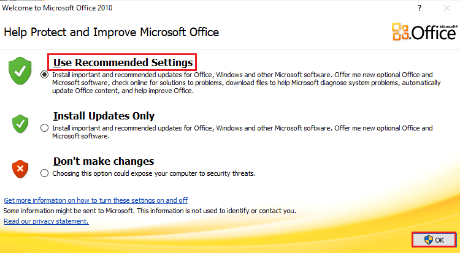This screenshot has width=460, height=253.
Task: Pick the Don't make changes radio button
Action: [44, 173]
